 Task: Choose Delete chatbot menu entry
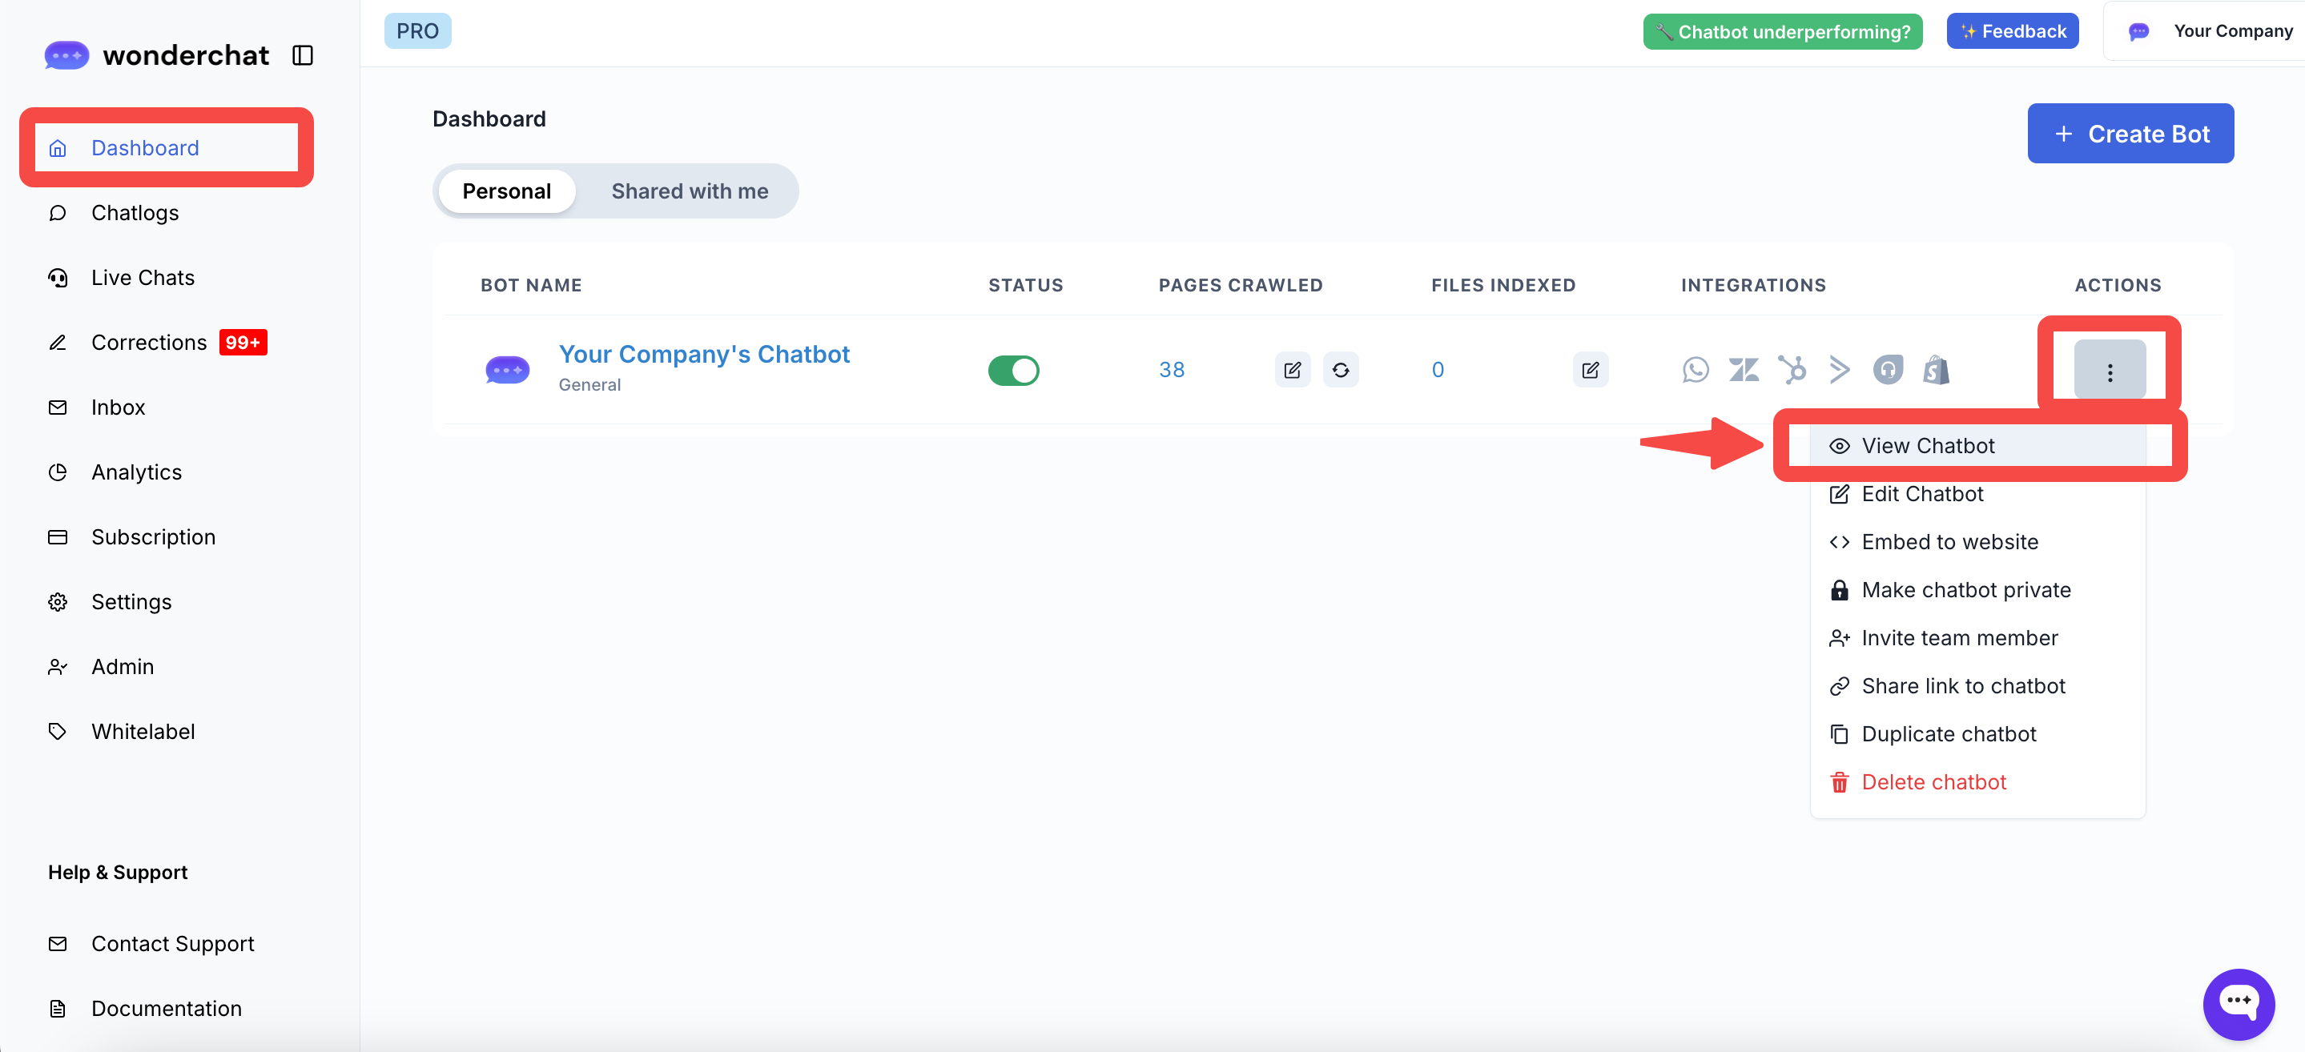tap(1933, 782)
